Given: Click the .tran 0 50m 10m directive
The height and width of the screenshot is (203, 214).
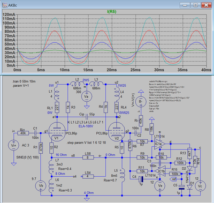Looking at the screenshot, I should [24, 81].
